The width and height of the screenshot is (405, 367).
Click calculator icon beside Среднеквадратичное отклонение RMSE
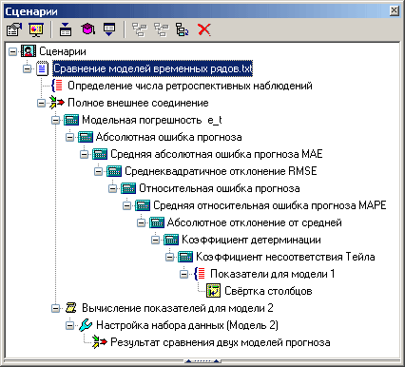tap(114, 171)
